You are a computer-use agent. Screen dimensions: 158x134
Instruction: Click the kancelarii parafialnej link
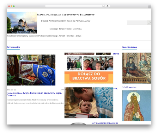[x=105, y=123]
